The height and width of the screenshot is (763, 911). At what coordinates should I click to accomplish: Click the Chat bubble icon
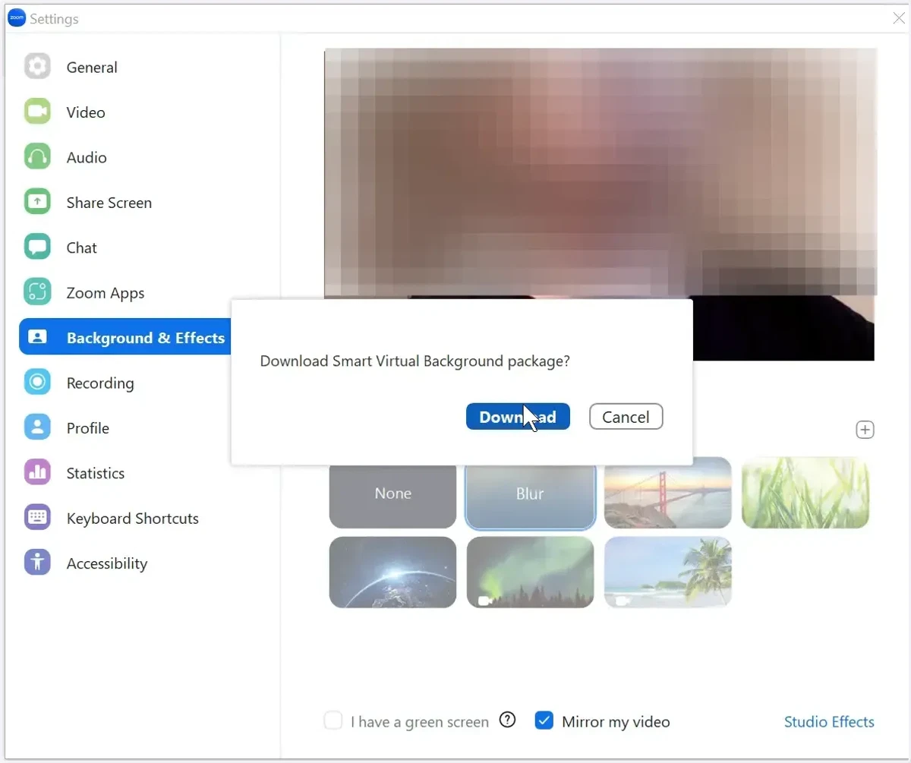37,248
